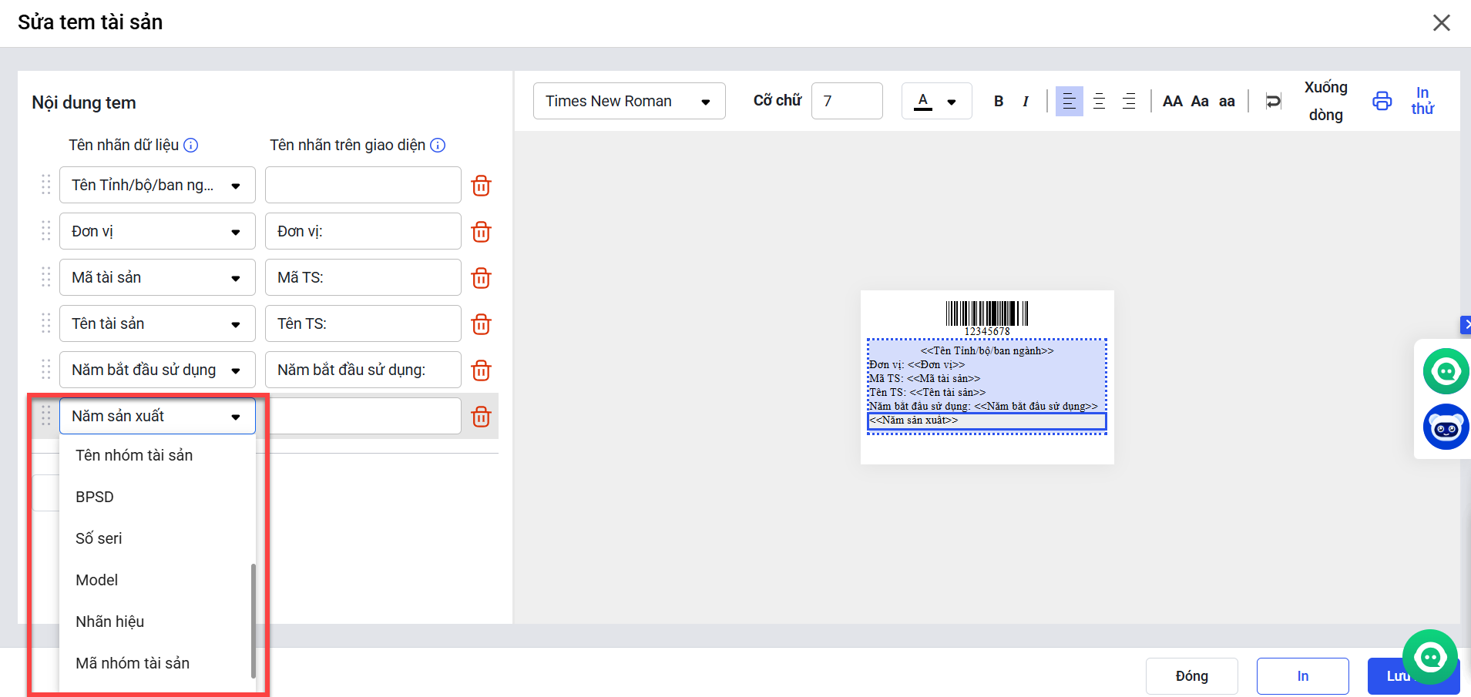The image size is (1471, 697).
Task: Center align the label text
Action: pos(1099,101)
